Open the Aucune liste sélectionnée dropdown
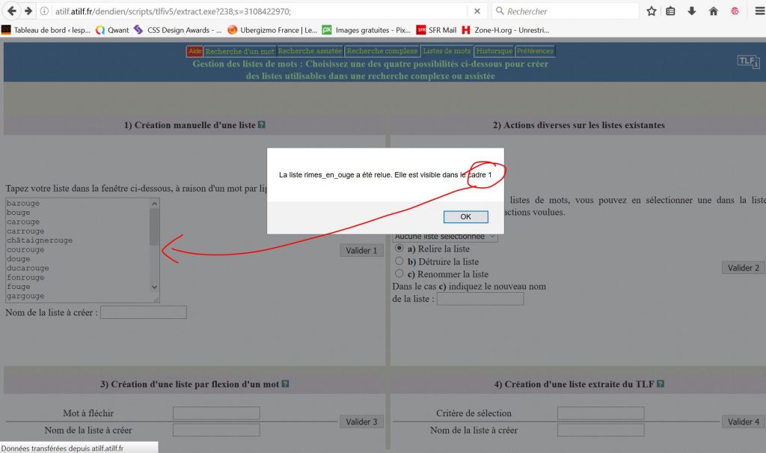Screen dimensions: 766x453 coord(445,237)
